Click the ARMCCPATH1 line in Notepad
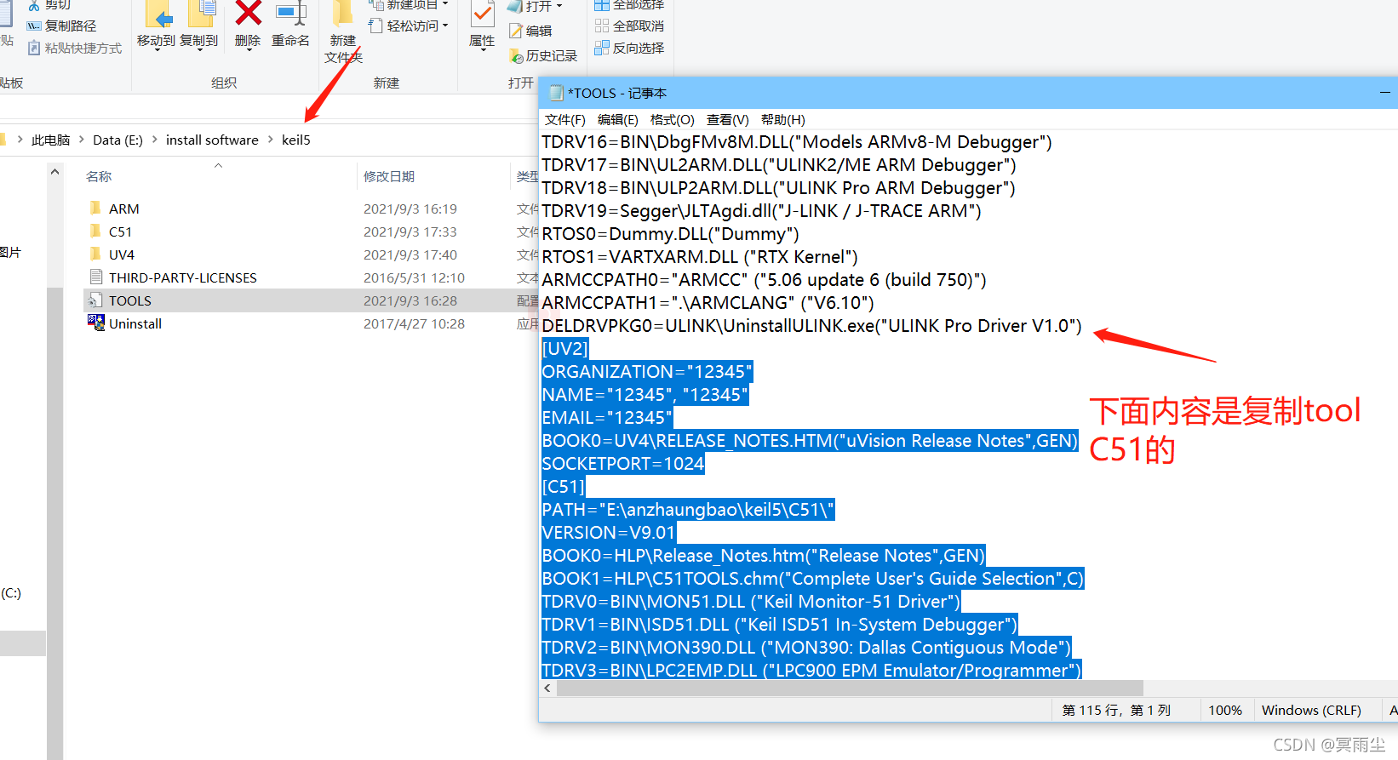This screenshot has height=760, width=1398. [708, 303]
